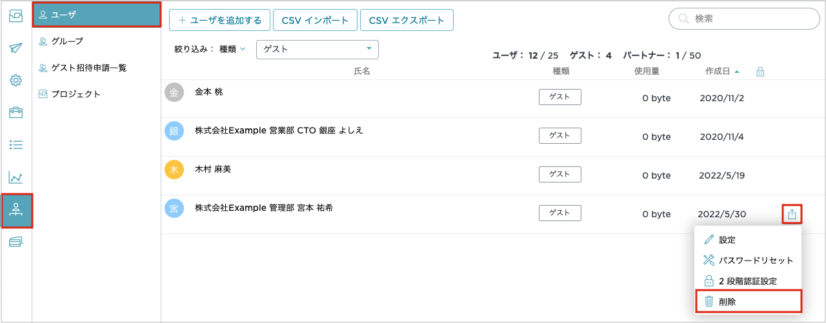Screen dimensions: 826x323
Task: Click the lock column header icon
Action: pyautogui.click(x=760, y=72)
